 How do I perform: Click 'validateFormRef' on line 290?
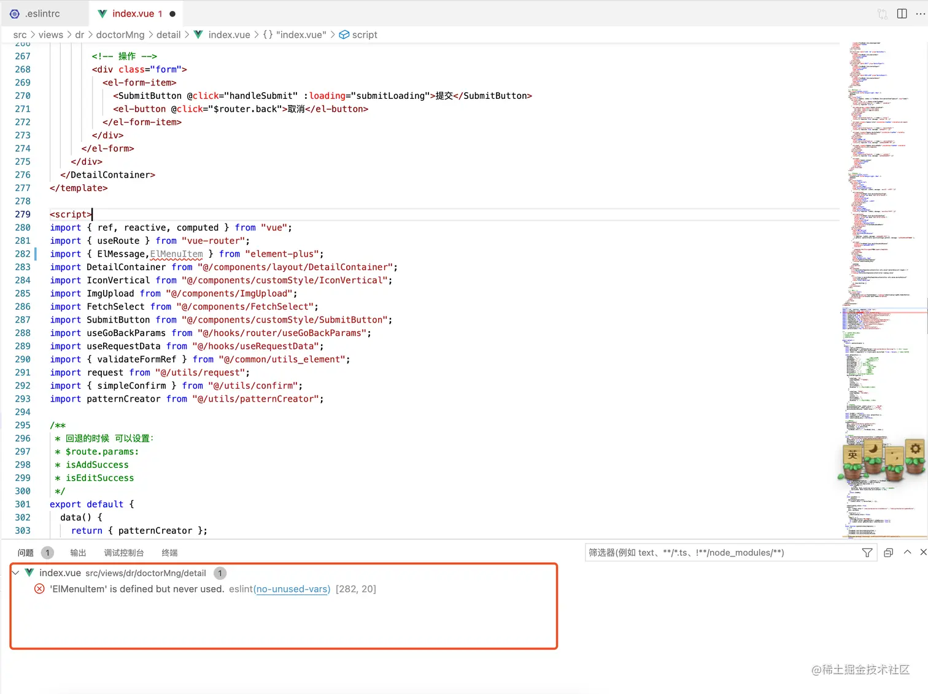(x=136, y=360)
